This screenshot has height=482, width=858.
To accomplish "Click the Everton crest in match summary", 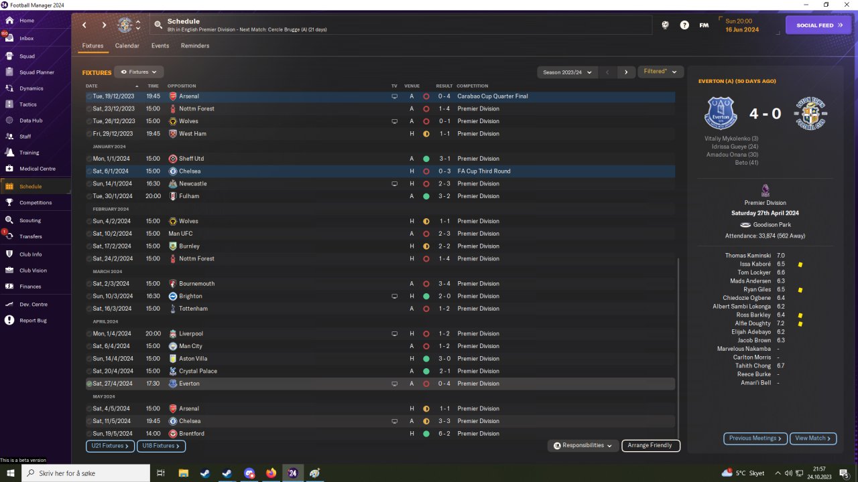I will point(721,113).
